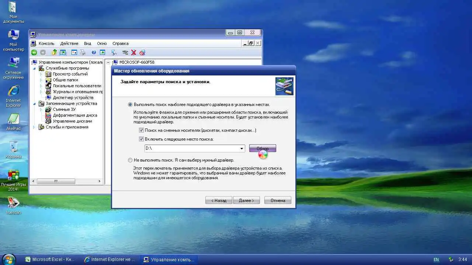Click the Обзор browse button
Screen dimensions: 472x265
pyautogui.click(x=263, y=148)
